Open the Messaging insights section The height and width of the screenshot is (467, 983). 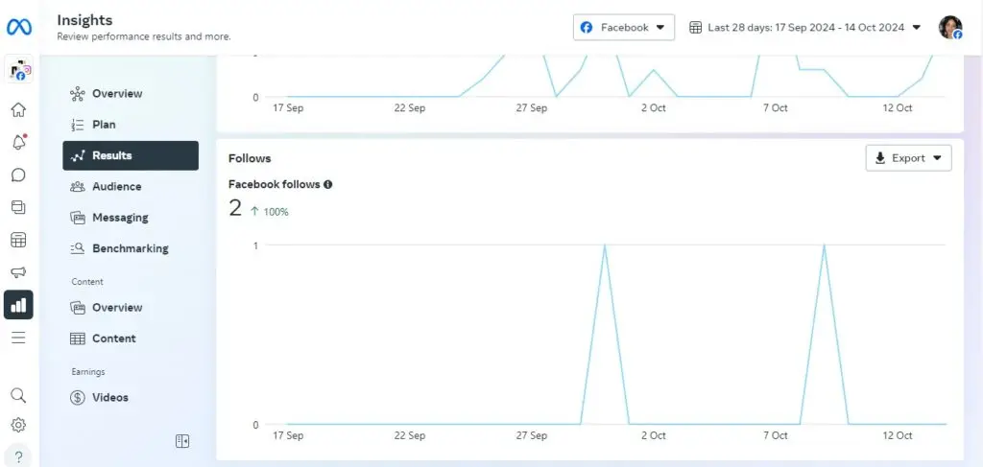(119, 218)
